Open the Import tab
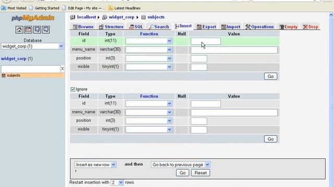The width and height of the screenshot is (334, 187). tap(231, 26)
